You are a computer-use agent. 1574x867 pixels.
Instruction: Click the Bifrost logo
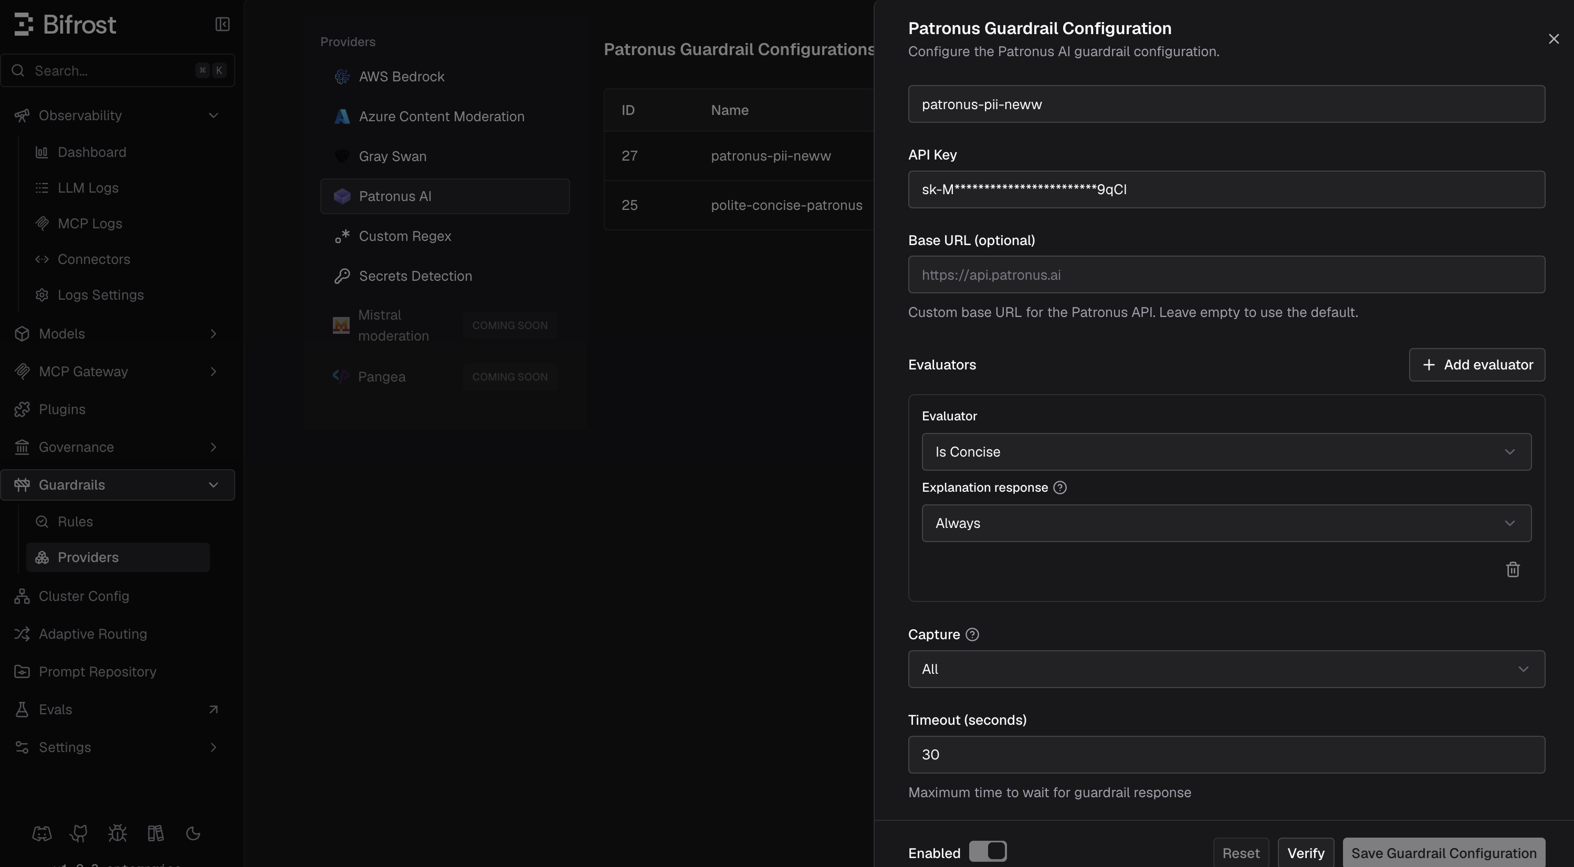(x=65, y=25)
